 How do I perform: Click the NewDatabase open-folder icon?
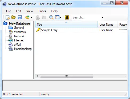pos(6,23)
